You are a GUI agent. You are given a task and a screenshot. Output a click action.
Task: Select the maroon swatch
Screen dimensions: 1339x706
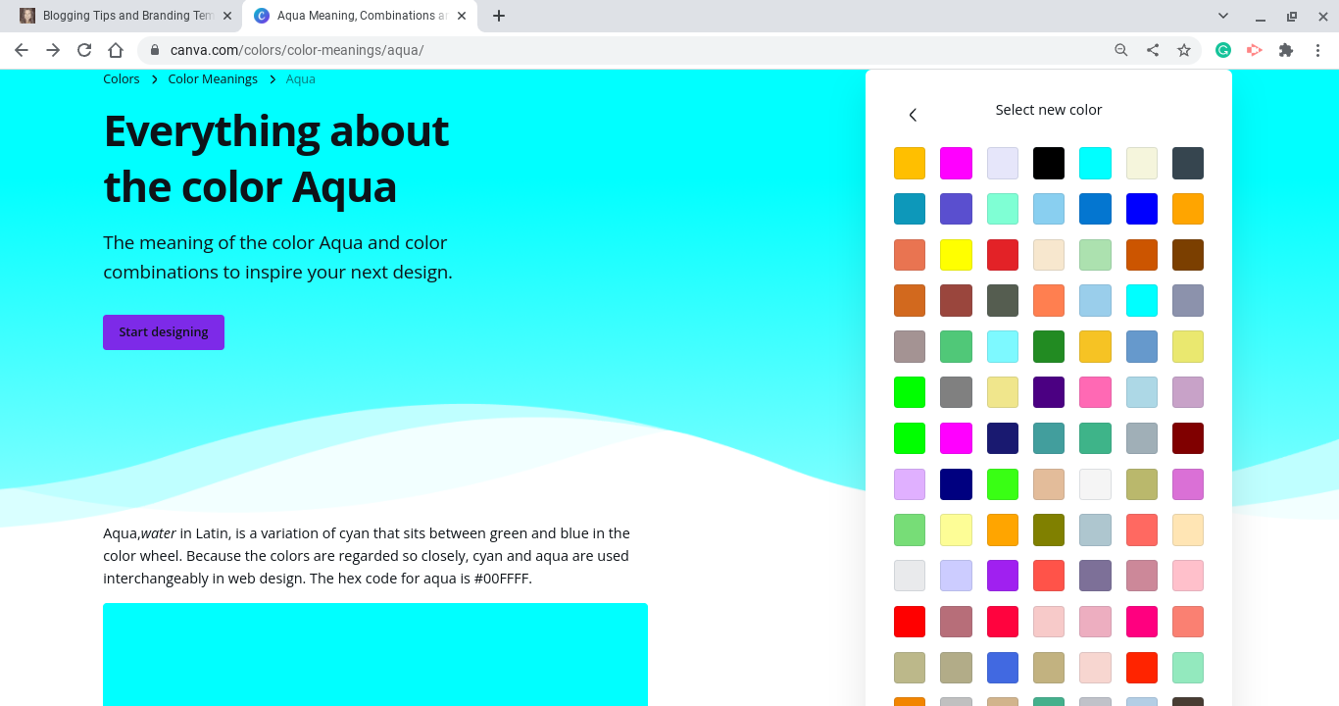click(1188, 438)
